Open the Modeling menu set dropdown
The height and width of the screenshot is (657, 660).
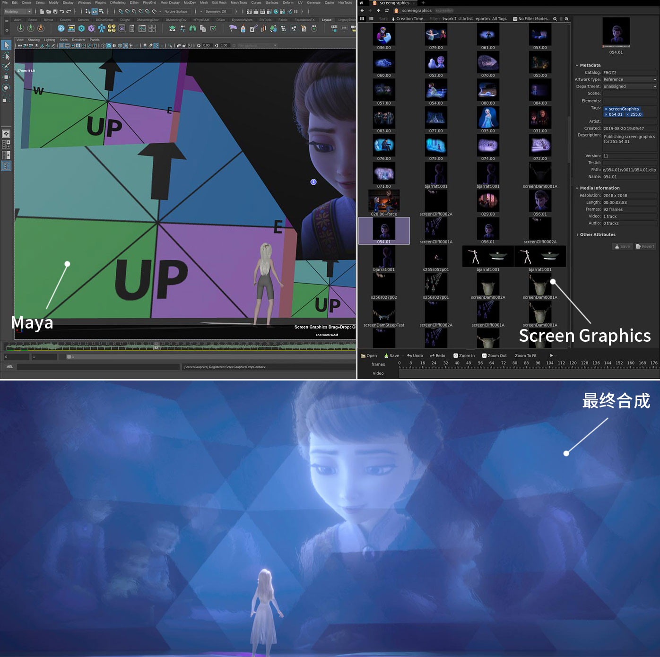pyautogui.click(x=18, y=11)
